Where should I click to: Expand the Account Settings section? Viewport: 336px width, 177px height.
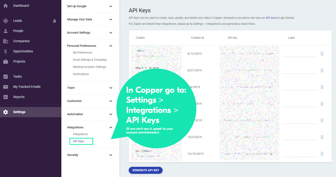tap(111, 33)
